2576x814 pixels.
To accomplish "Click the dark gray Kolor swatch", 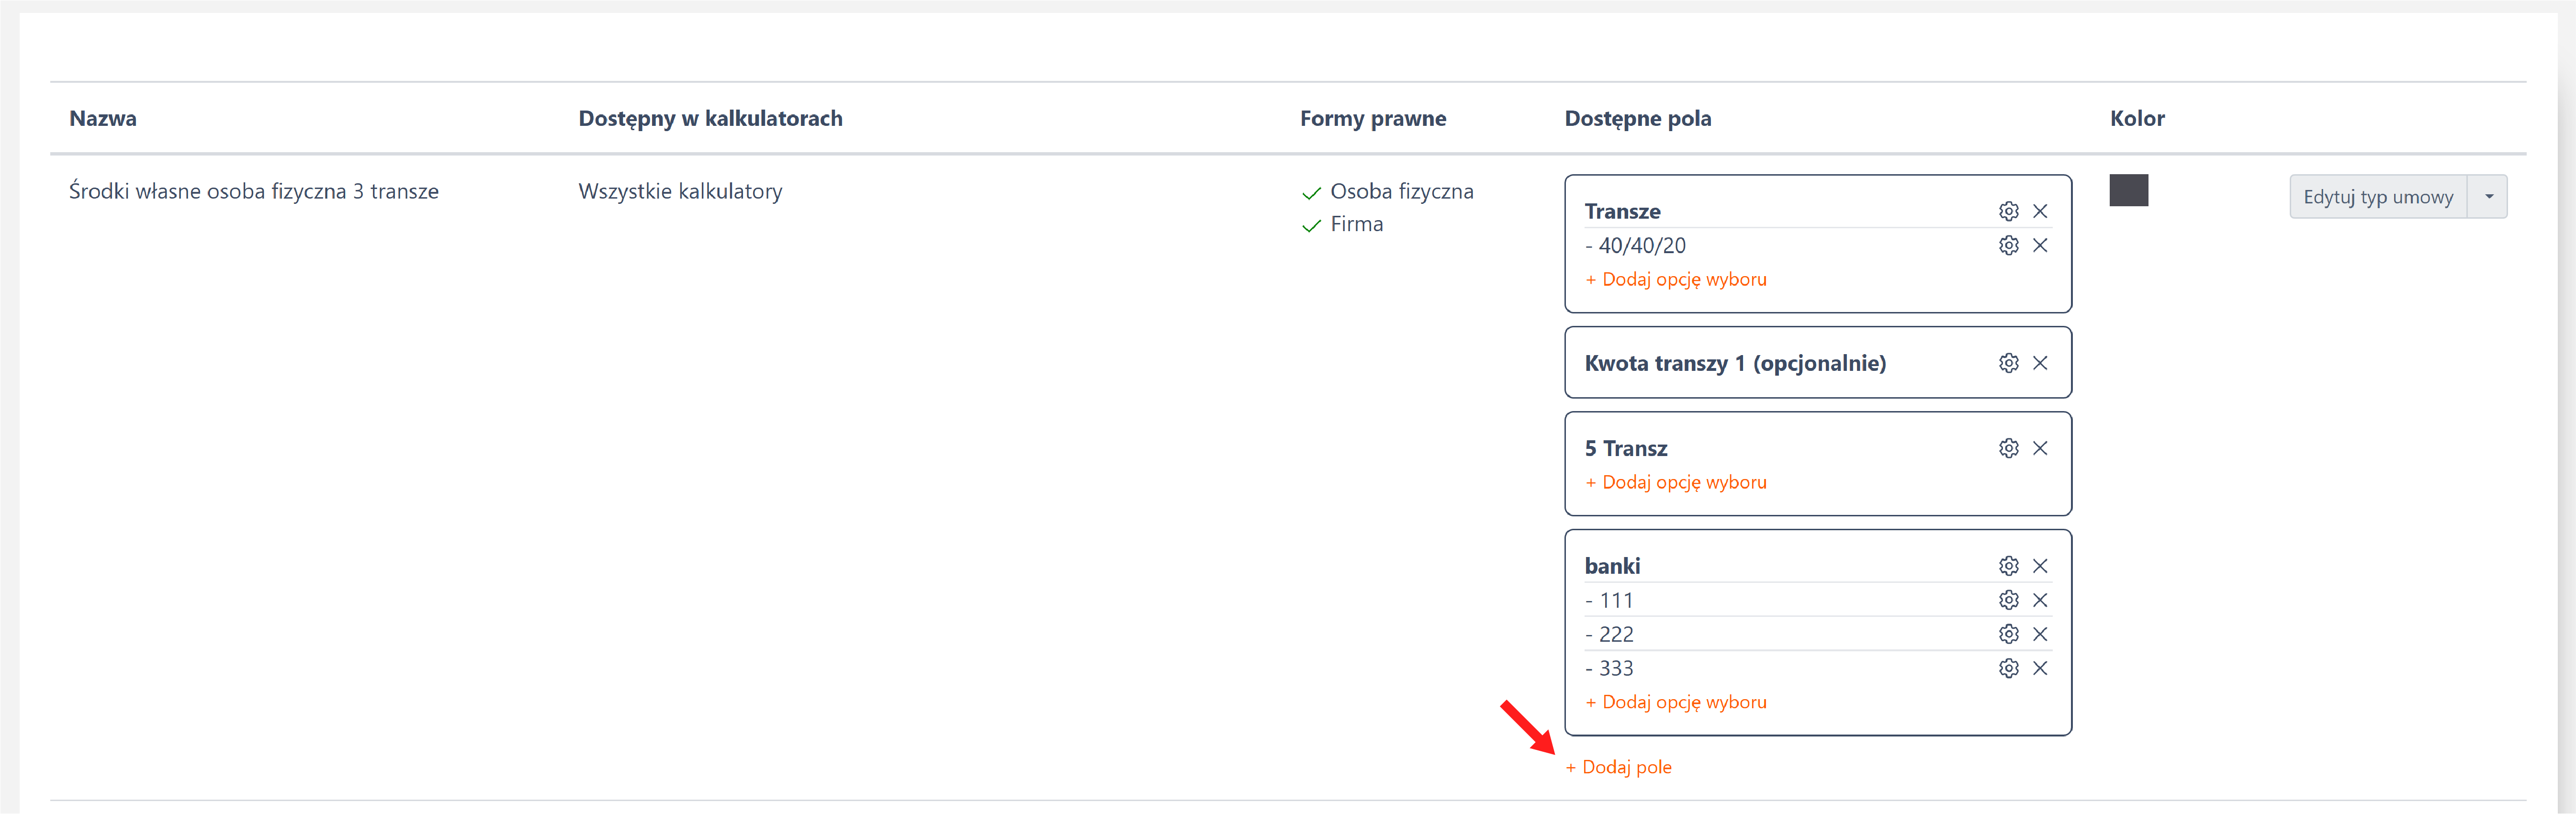I will tap(2128, 190).
